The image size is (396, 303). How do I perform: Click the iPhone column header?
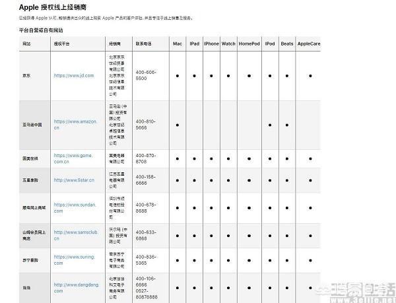[211, 44]
